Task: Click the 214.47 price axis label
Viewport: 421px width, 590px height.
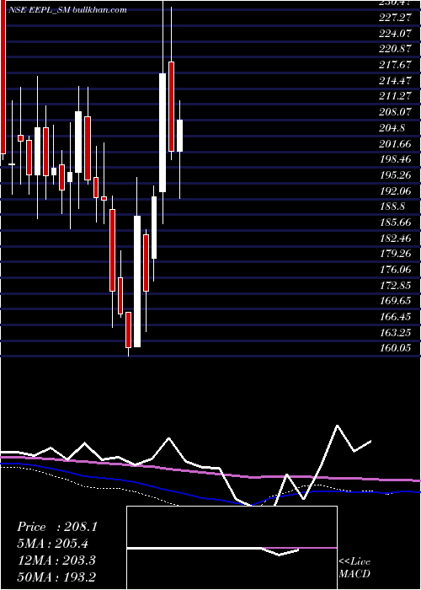Action: click(395, 81)
